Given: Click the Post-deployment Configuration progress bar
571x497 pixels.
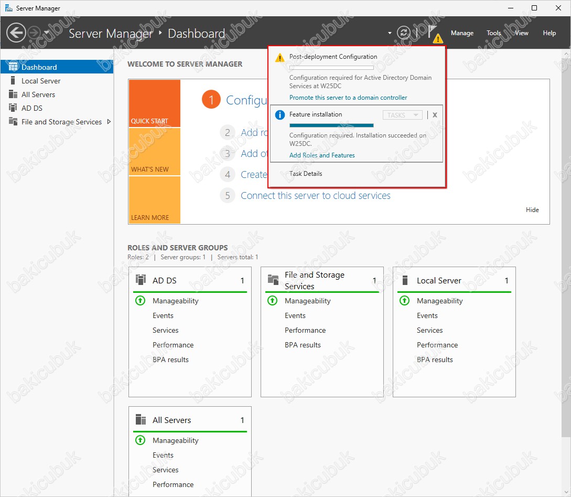Looking at the screenshot, I should 331,67.
